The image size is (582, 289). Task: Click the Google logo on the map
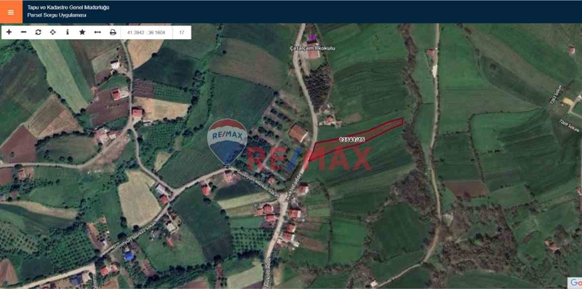pos(575,282)
